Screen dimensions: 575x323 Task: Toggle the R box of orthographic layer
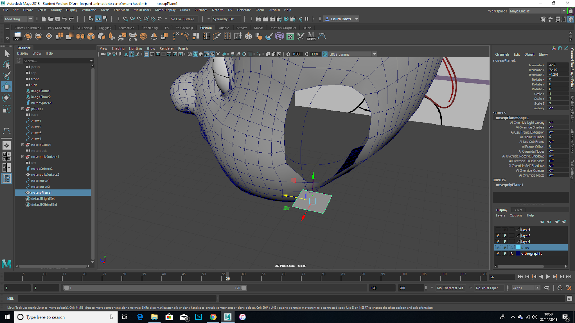(512, 254)
